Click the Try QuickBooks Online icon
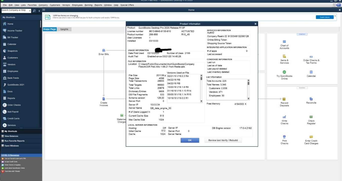Image resolution: width=342 pixels, height=181 pixels. pos(284,72)
